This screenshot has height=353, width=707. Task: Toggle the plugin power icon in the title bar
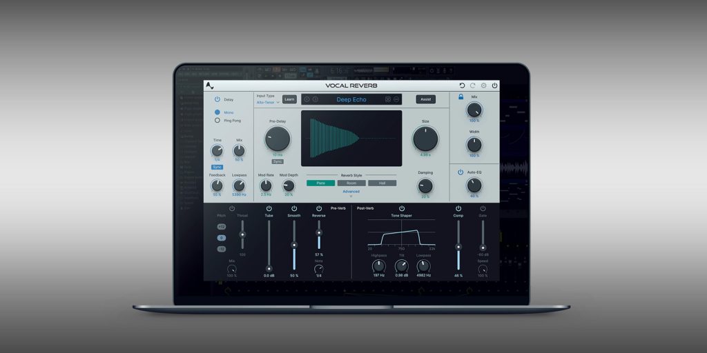(494, 85)
